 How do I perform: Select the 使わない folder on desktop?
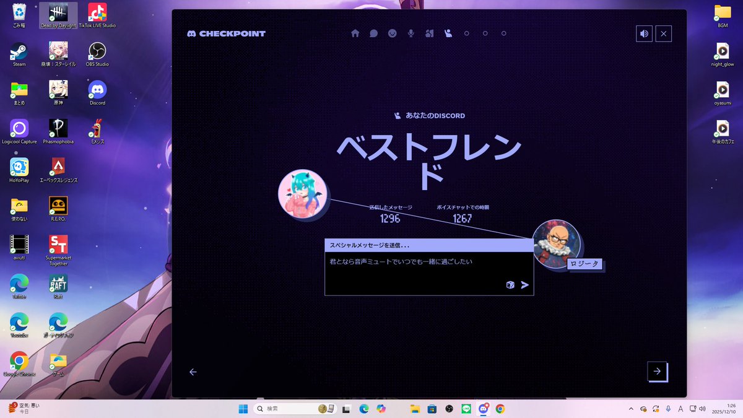click(x=19, y=209)
